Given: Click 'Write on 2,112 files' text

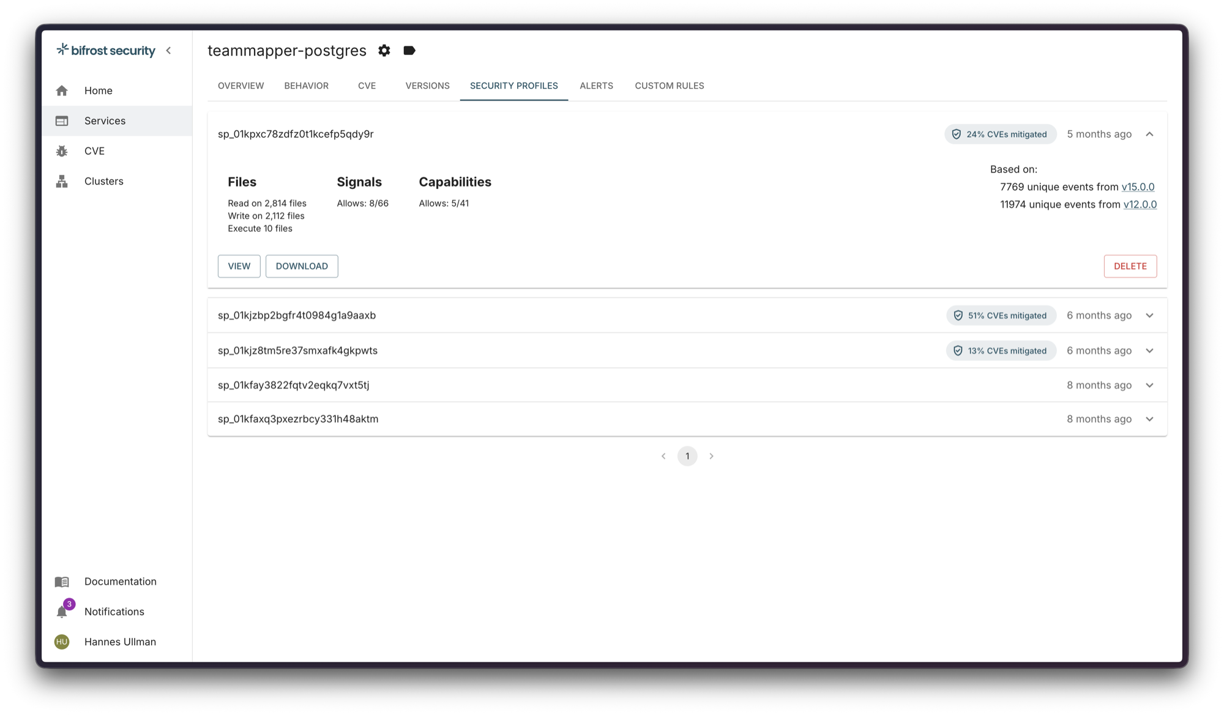Looking at the screenshot, I should (266, 216).
